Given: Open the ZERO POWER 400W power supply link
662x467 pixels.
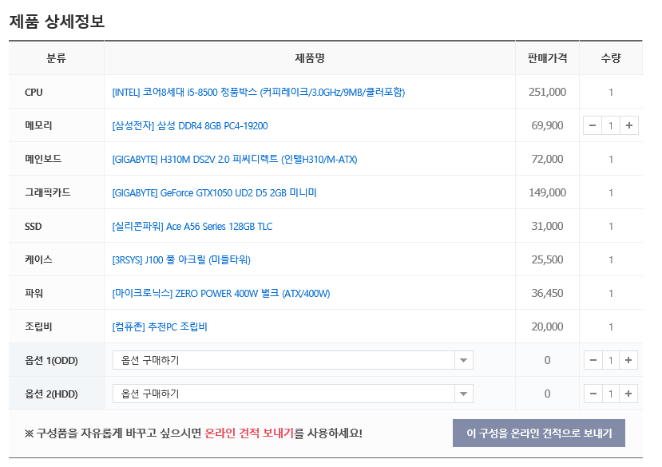Looking at the screenshot, I should click(x=221, y=294).
